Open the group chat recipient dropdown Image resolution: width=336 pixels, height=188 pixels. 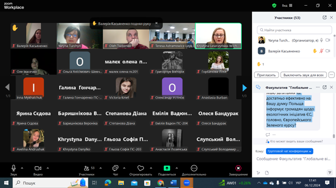pos(289,151)
